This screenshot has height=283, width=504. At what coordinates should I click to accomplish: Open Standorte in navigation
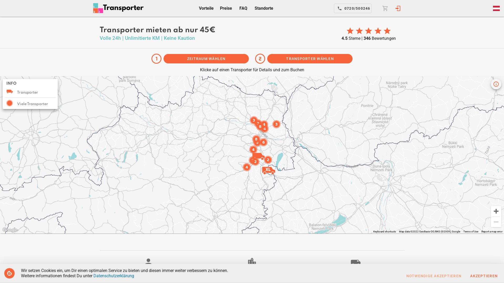264,8
